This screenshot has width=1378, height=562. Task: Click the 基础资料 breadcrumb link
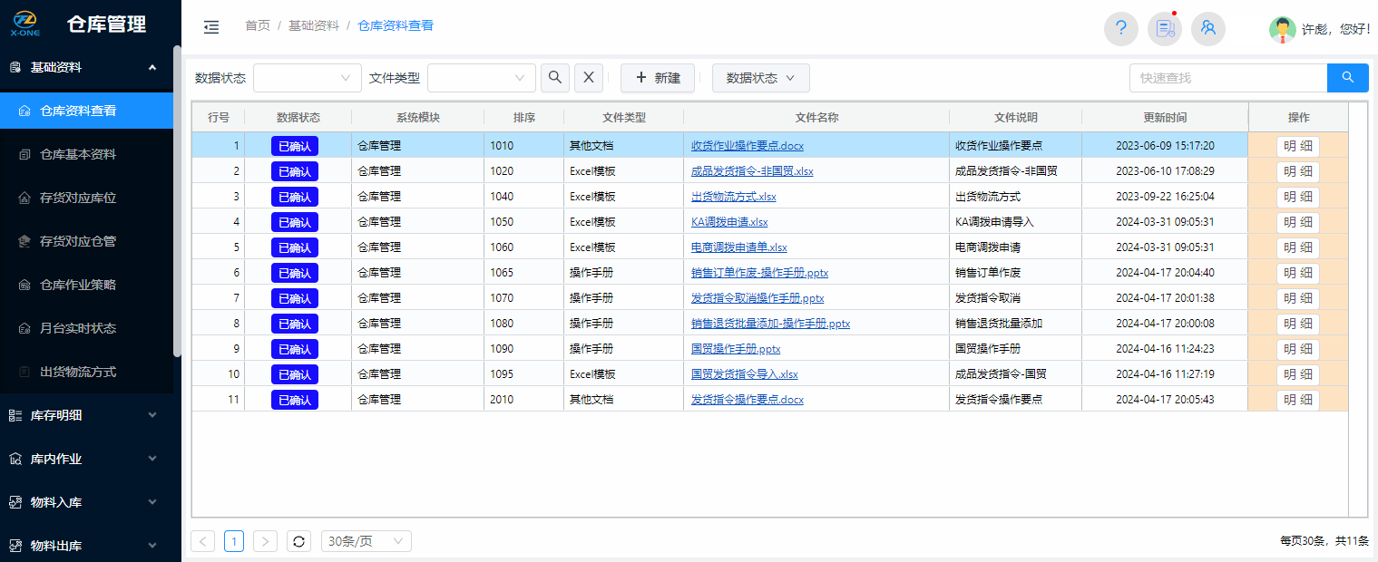click(x=313, y=25)
